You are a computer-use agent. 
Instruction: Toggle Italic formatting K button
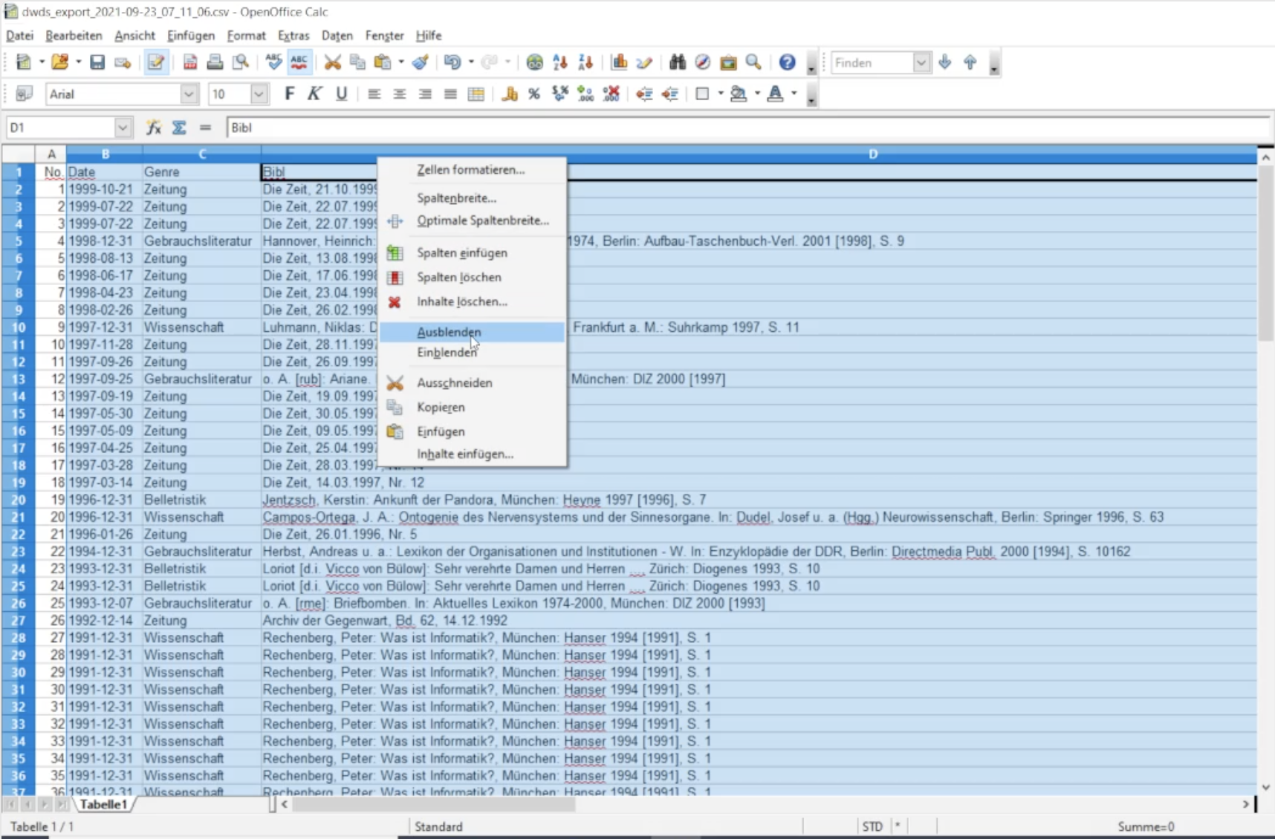315,94
